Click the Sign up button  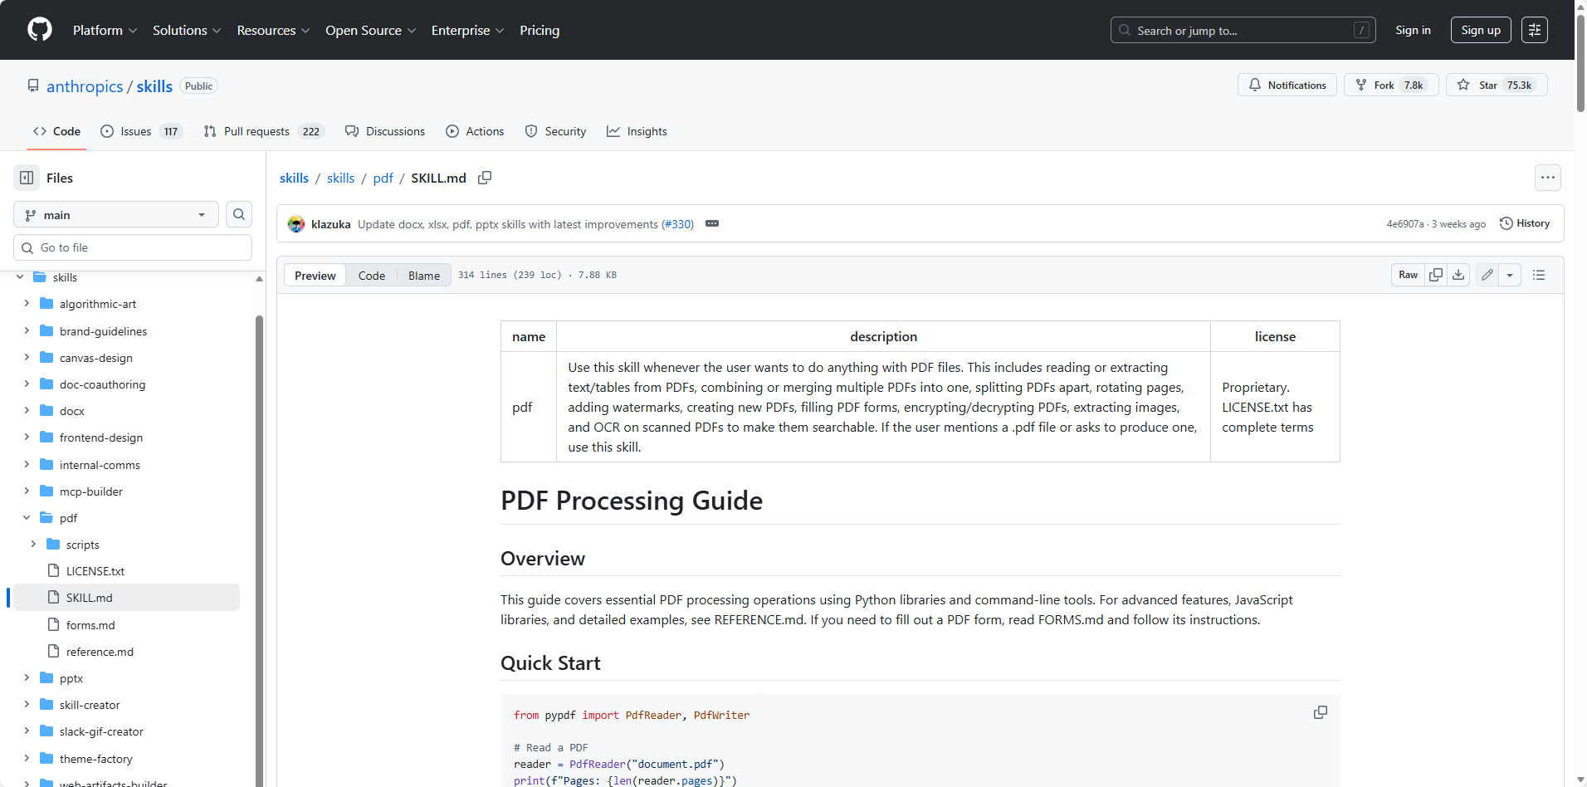[1480, 30]
